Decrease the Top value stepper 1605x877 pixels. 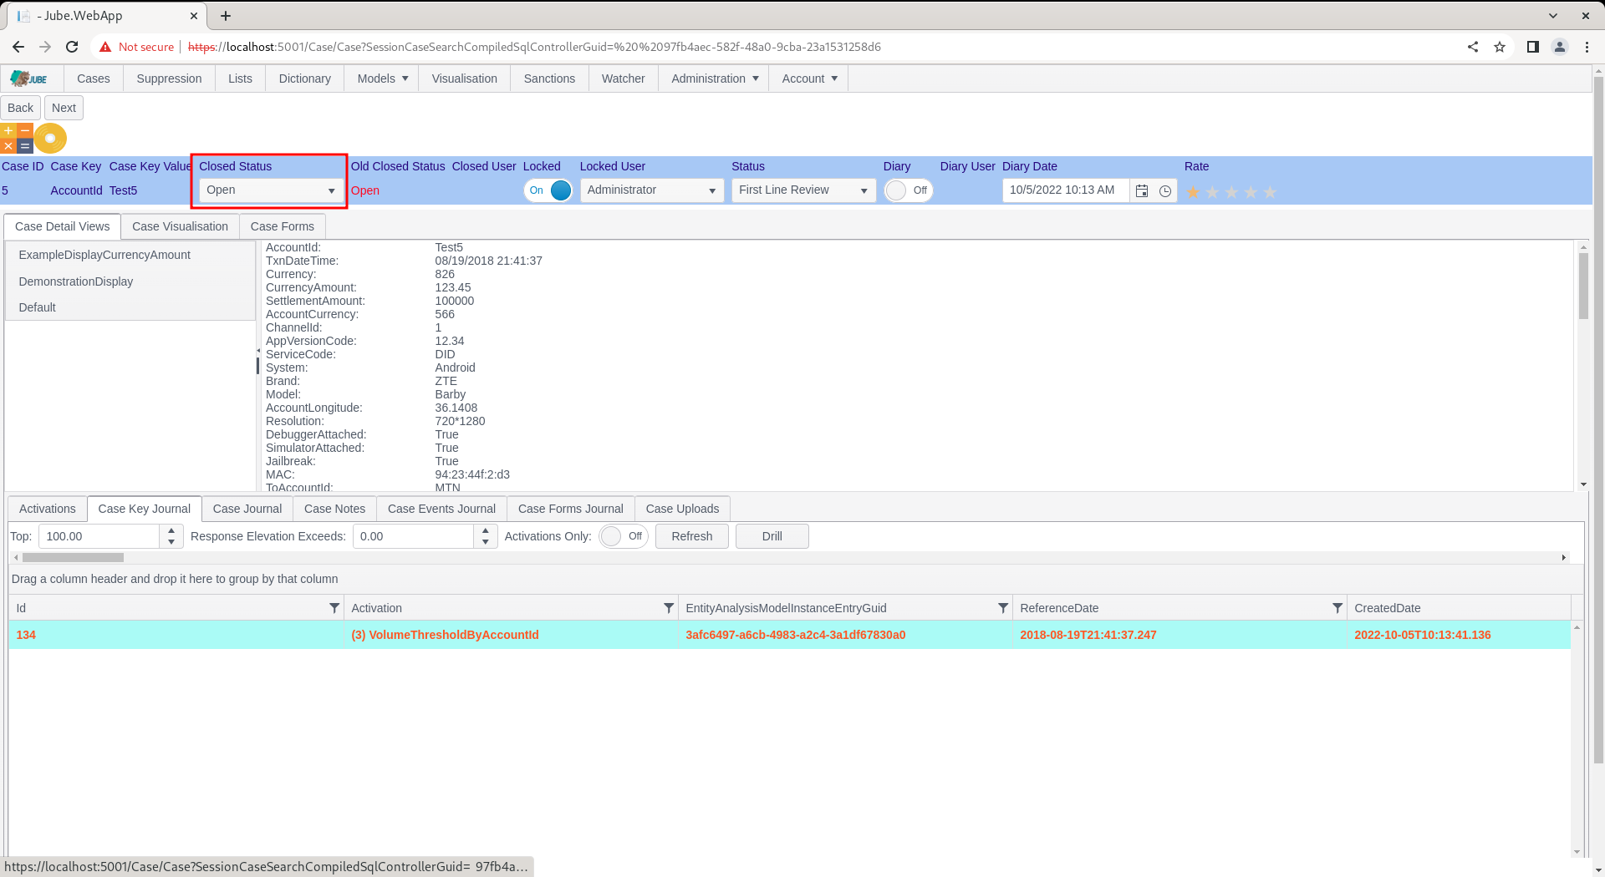[x=171, y=542]
